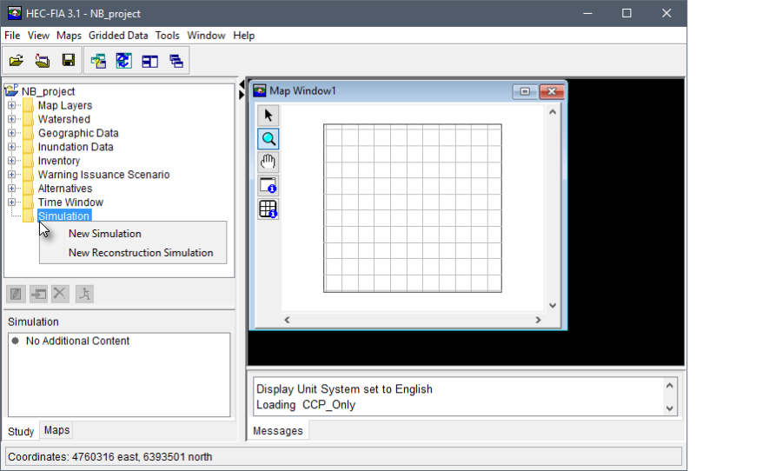Expand the Alternatives tree node
782x471 pixels.
tap(12, 189)
